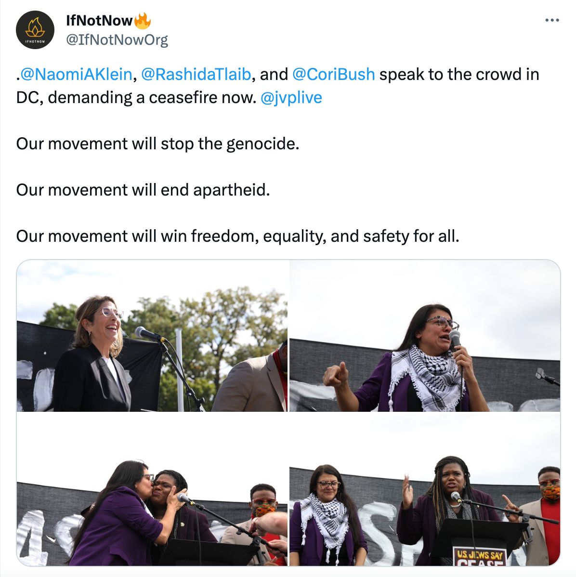
Task: Open the @RashidaTlaib mention
Action: point(196,74)
